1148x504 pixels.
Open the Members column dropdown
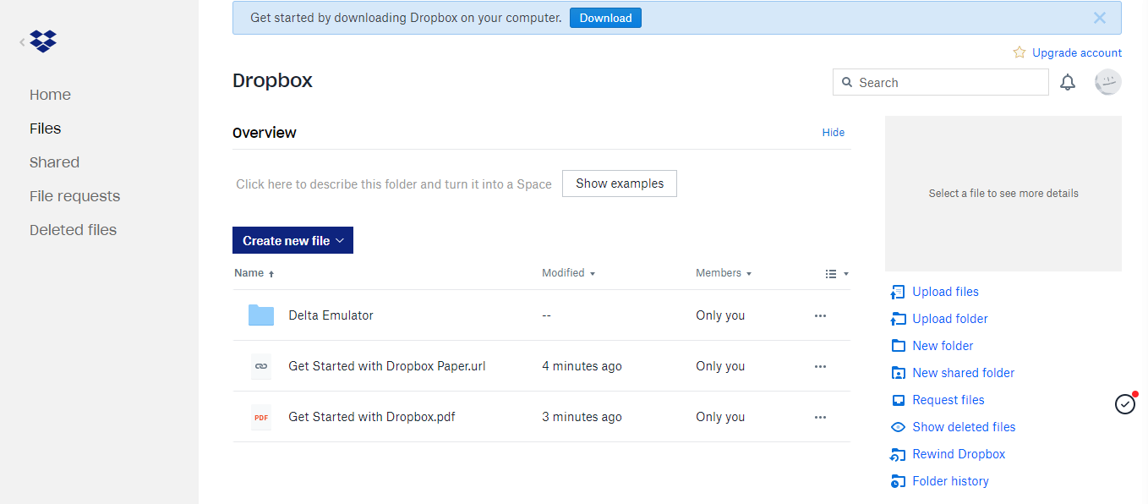[x=724, y=273]
